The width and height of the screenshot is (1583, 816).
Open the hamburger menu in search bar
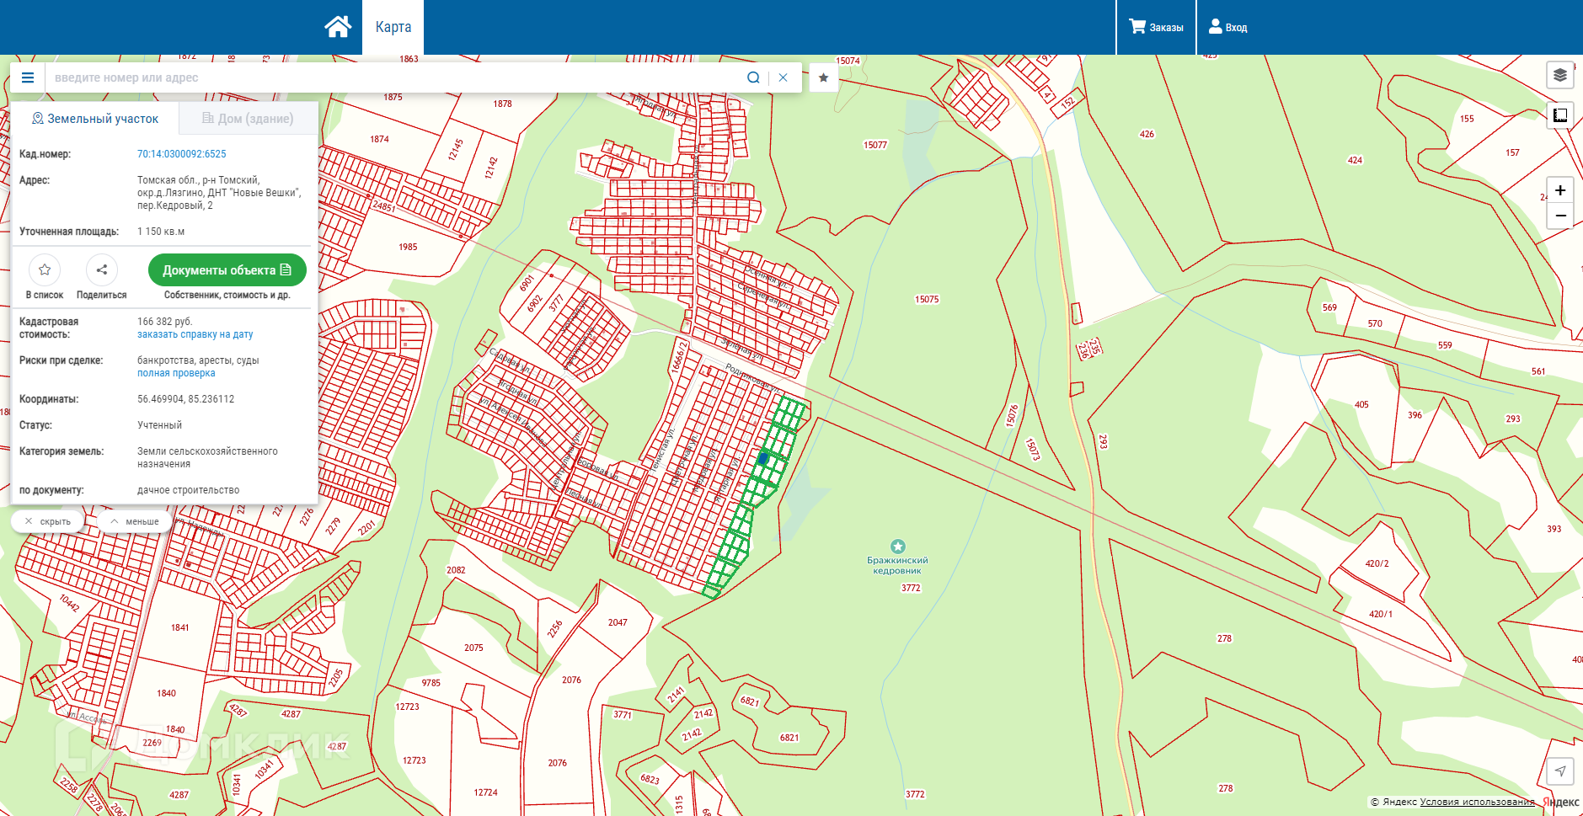pyautogui.click(x=28, y=77)
